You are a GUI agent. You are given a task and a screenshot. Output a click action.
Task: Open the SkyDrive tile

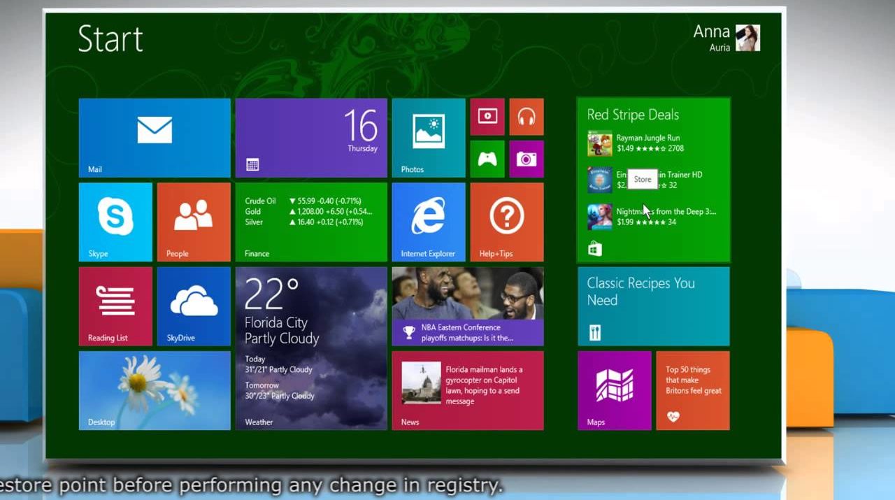coord(194,306)
